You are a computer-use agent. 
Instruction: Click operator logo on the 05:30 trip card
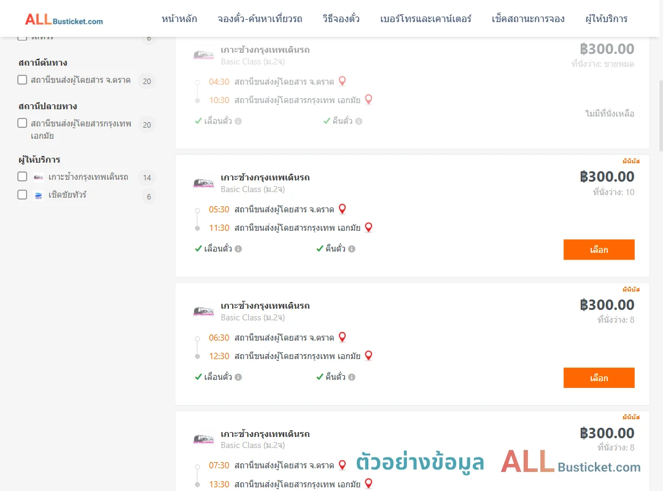(x=203, y=183)
